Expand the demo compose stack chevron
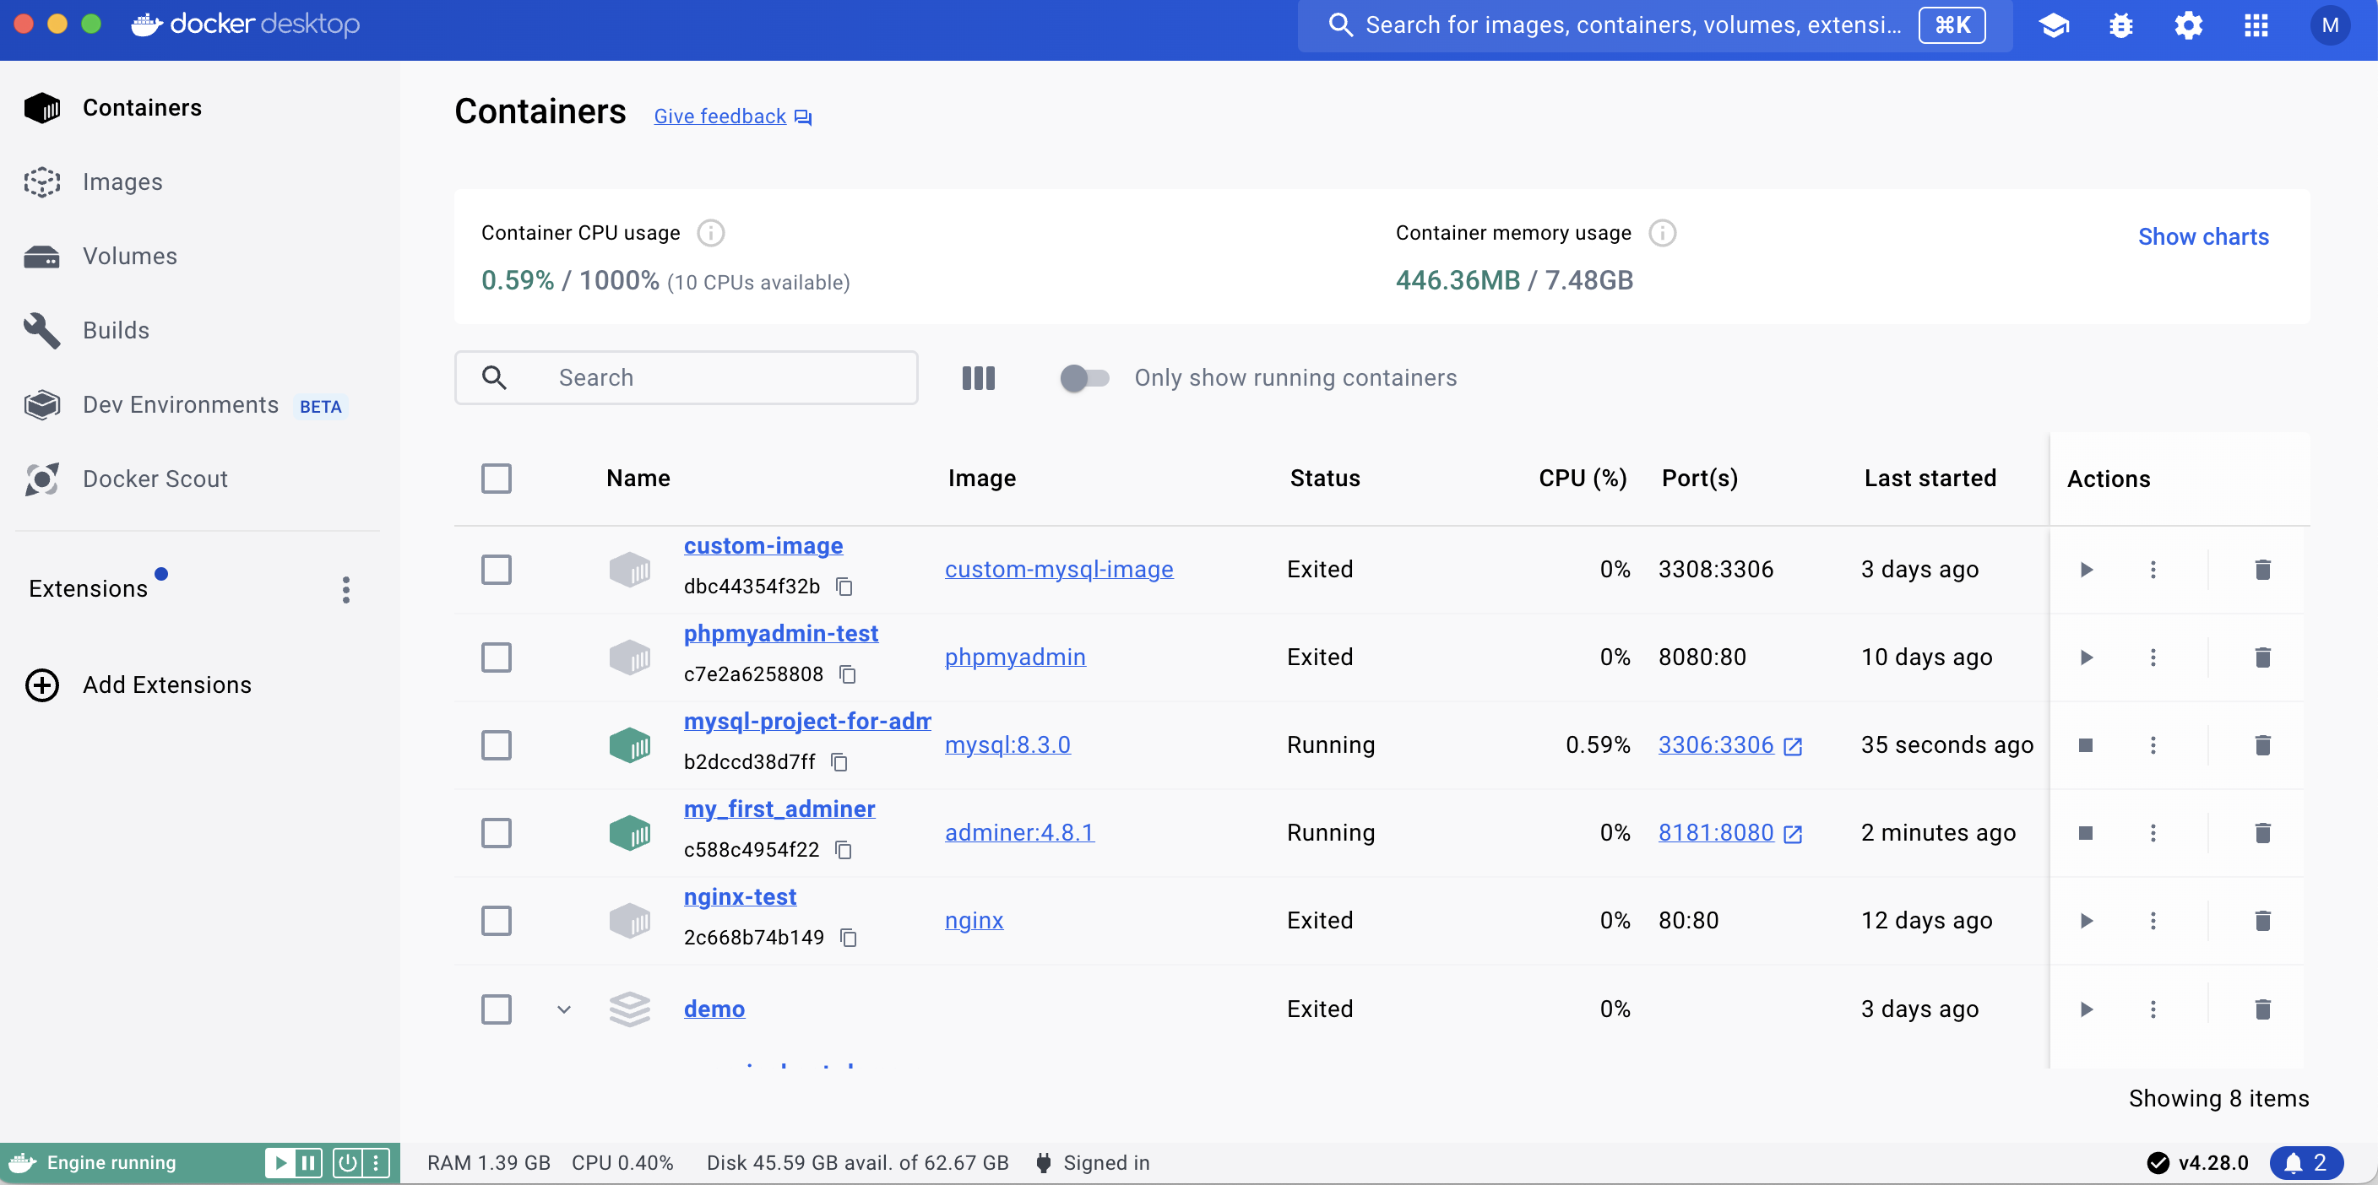 563,1009
